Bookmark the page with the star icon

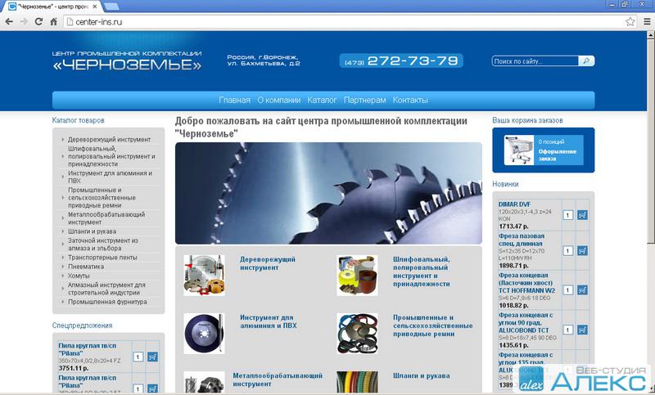point(630,21)
